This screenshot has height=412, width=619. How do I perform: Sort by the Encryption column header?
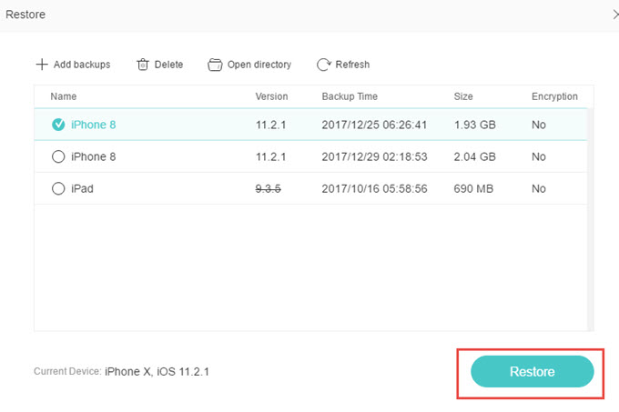(554, 96)
